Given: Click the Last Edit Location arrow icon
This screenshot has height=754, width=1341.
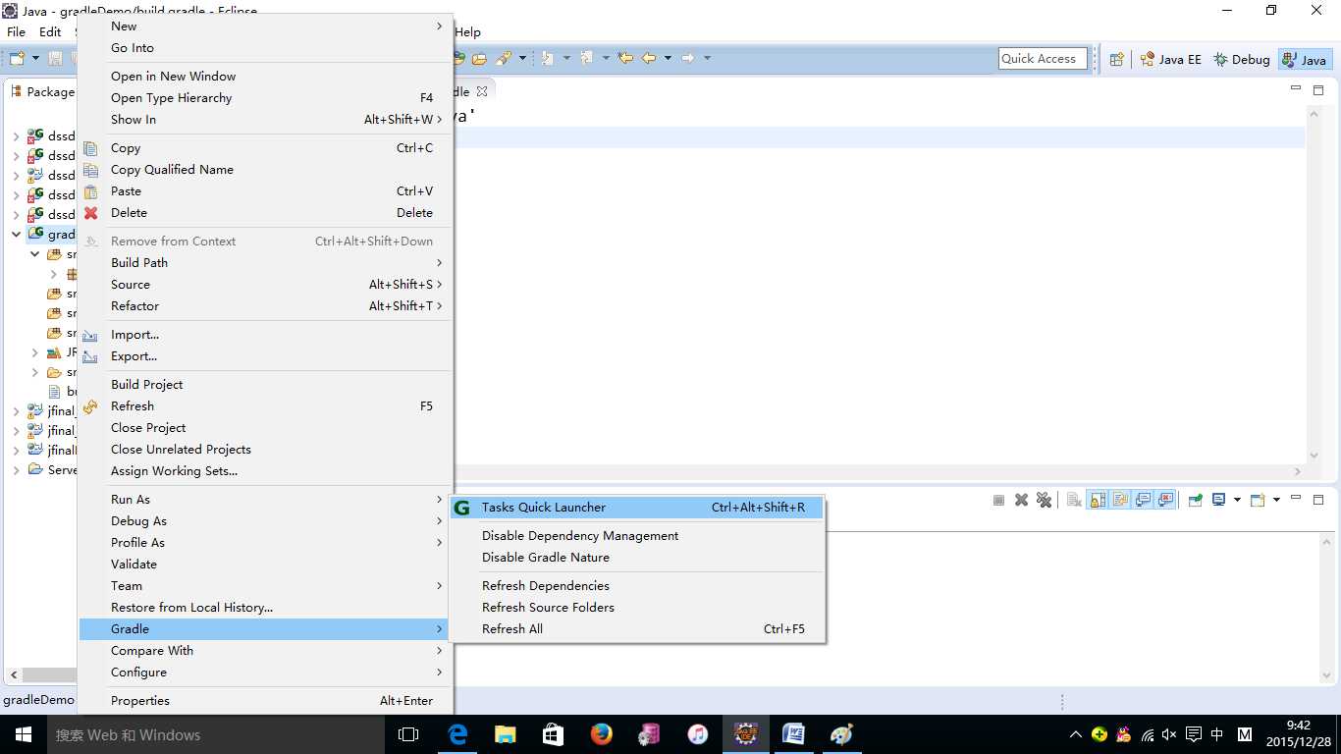Looking at the screenshot, I should point(624,58).
